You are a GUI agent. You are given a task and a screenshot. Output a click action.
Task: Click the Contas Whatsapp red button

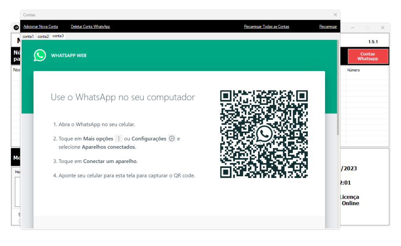pos(368,56)
